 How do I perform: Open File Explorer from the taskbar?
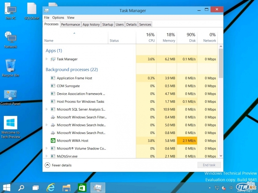tap(66, 188)
